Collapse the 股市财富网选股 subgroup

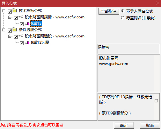tap(10, 36)
